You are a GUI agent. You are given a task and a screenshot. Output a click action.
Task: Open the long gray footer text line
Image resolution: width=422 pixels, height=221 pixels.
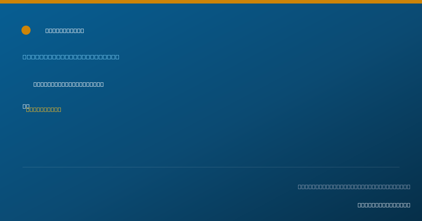tap(354, 187)
